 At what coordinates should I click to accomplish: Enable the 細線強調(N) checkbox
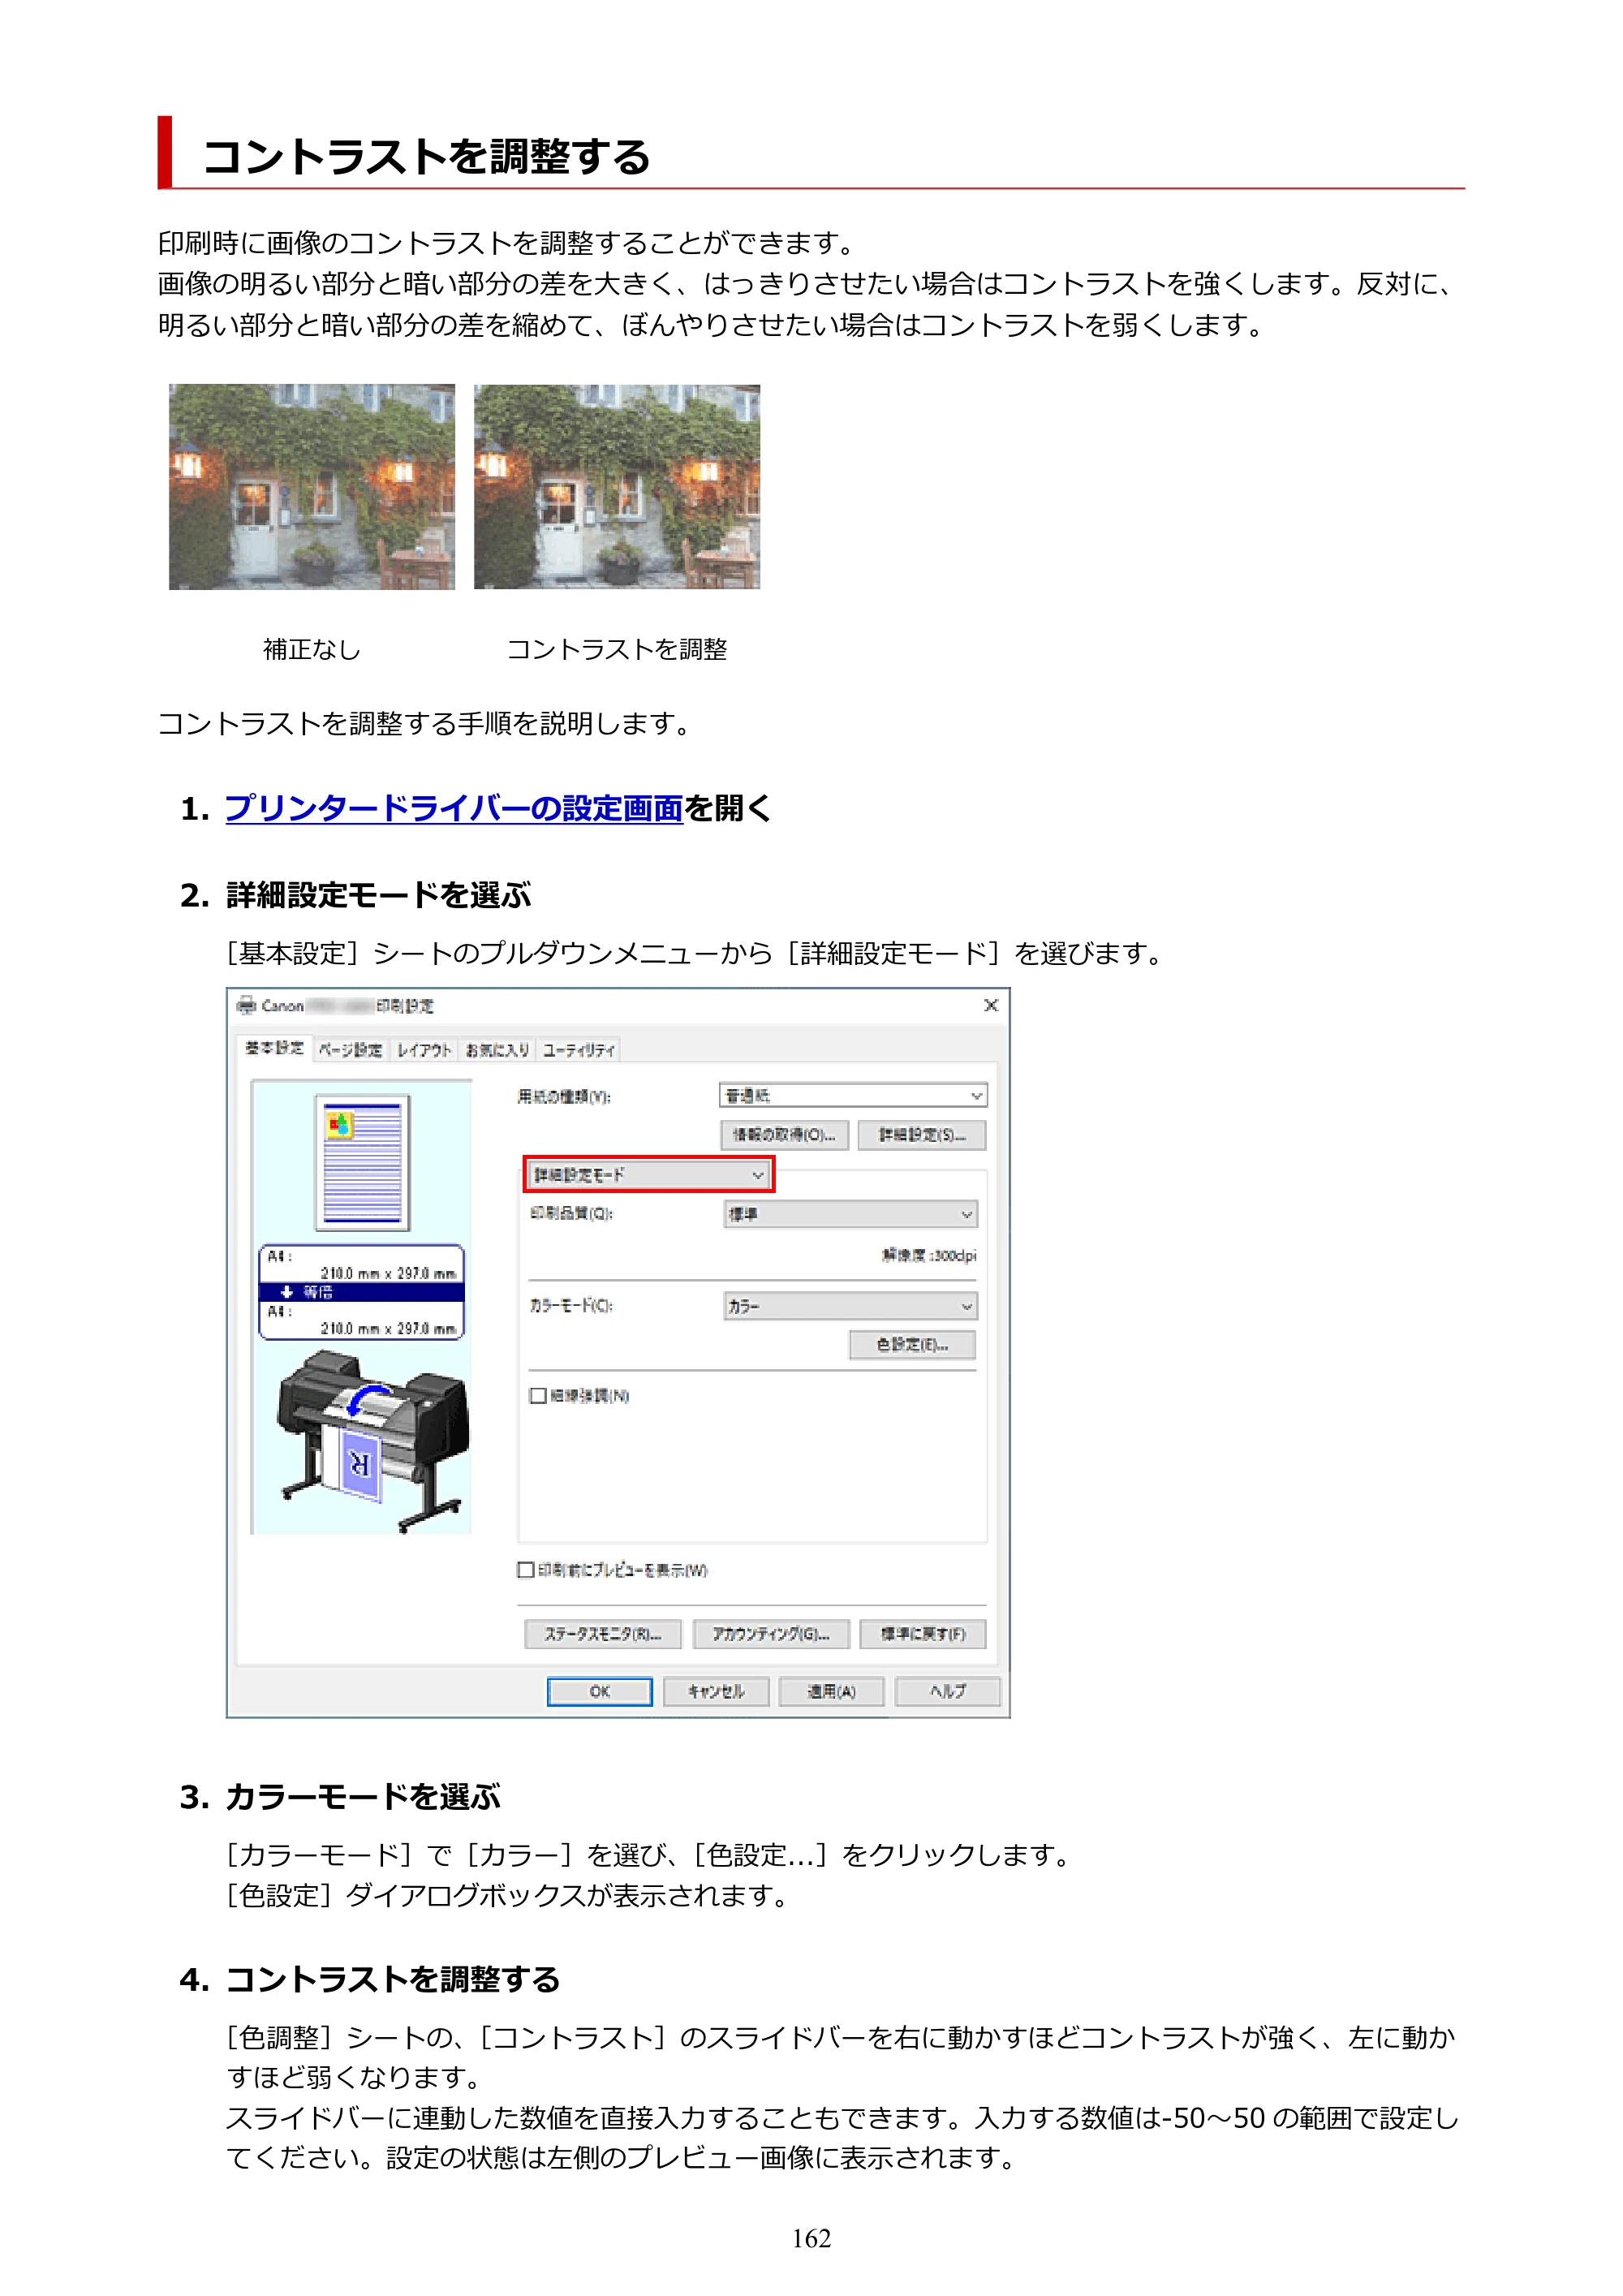[x=538, y=1396]
